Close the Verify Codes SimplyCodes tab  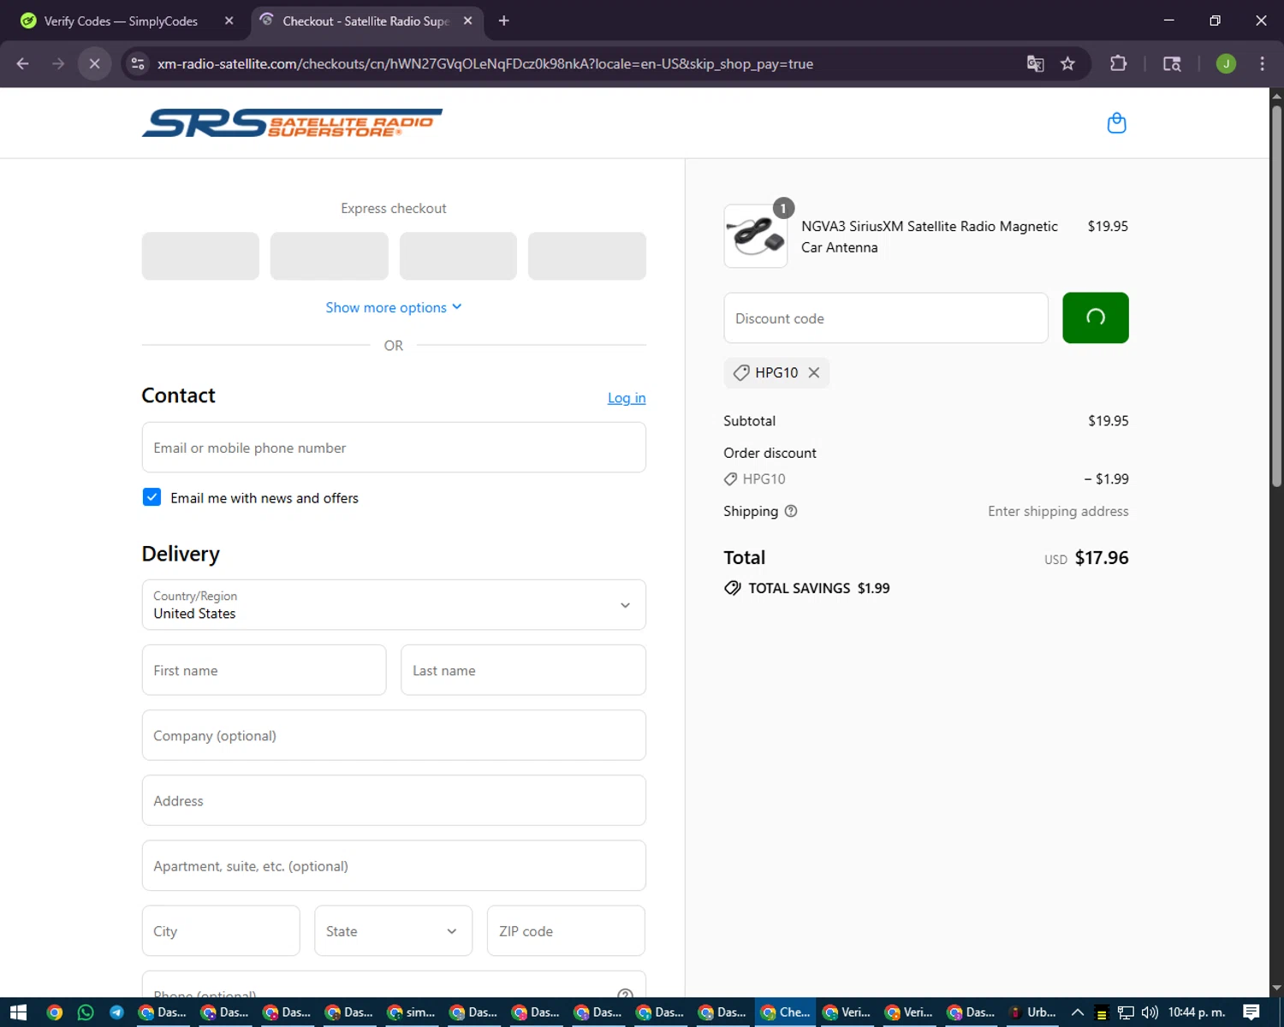coord(229,21)
